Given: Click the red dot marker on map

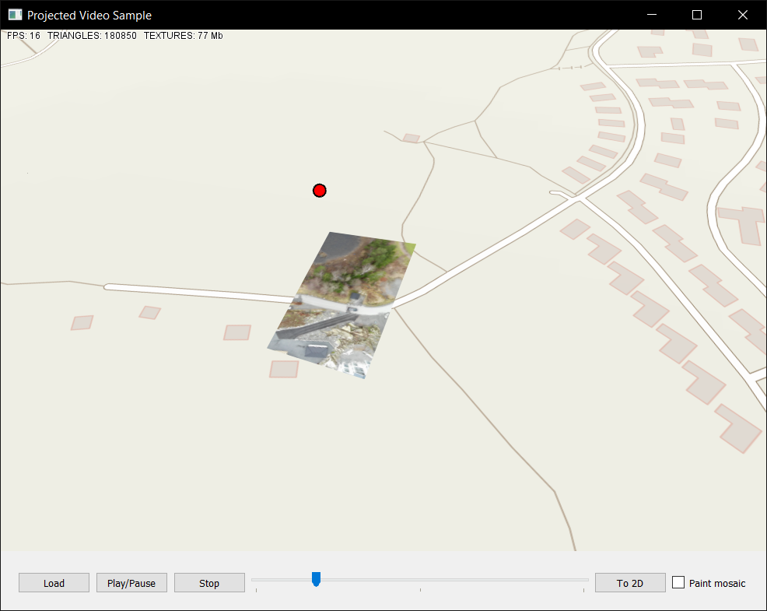Looking at the screenshot, I should 320,191.
